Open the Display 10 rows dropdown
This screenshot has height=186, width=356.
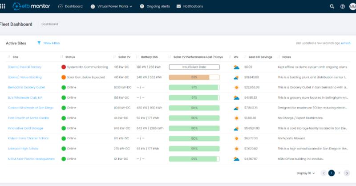(306, 173)
